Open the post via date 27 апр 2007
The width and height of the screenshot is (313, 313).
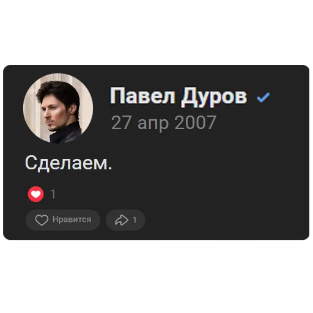tap(163, 122)
